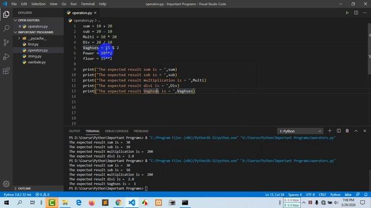Open the Search view in activity bar

[6, 28]
